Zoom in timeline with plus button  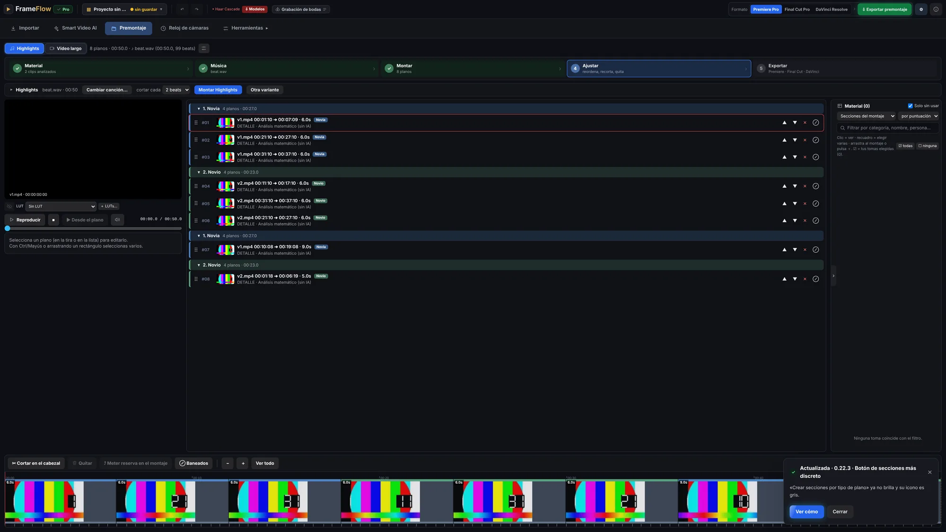click(243, 463)
